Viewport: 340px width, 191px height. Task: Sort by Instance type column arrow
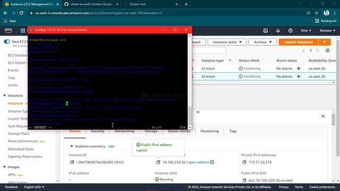pyautogui.click(x=230, y=60)
